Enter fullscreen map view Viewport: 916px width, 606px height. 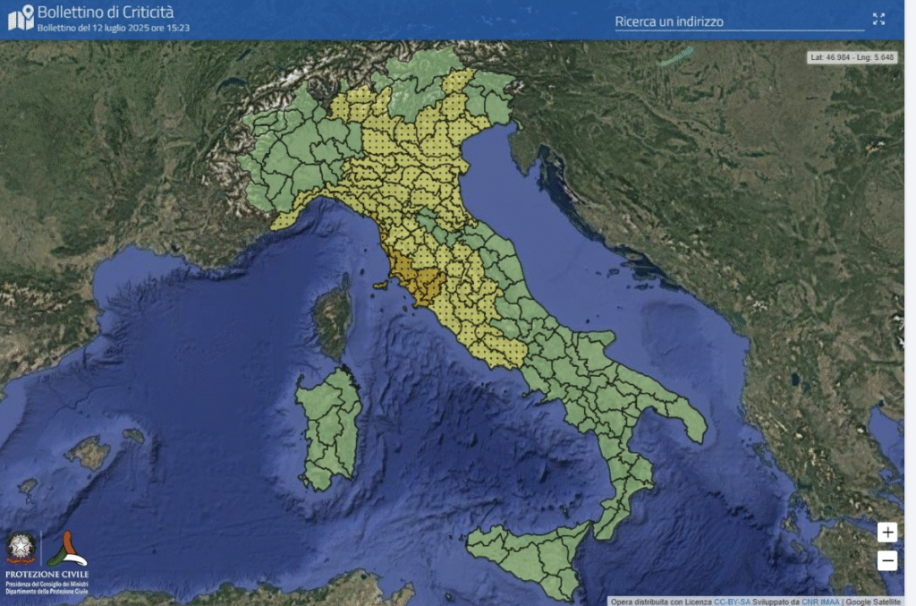click(x=878, y=19)
